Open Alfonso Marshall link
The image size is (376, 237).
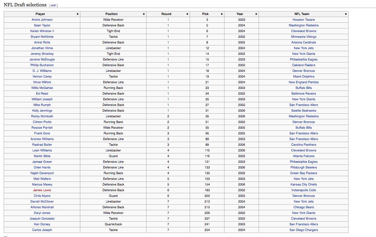tap(42, 207)
